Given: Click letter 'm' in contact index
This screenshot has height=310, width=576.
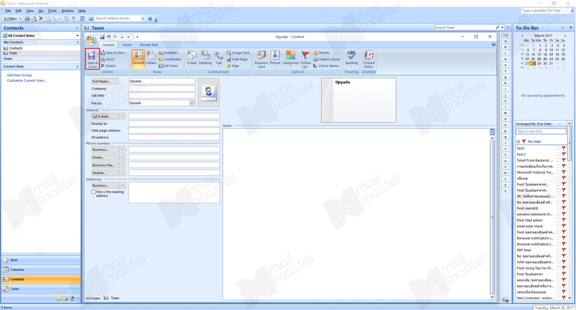Looking at the screenshot, I should 505,113.
